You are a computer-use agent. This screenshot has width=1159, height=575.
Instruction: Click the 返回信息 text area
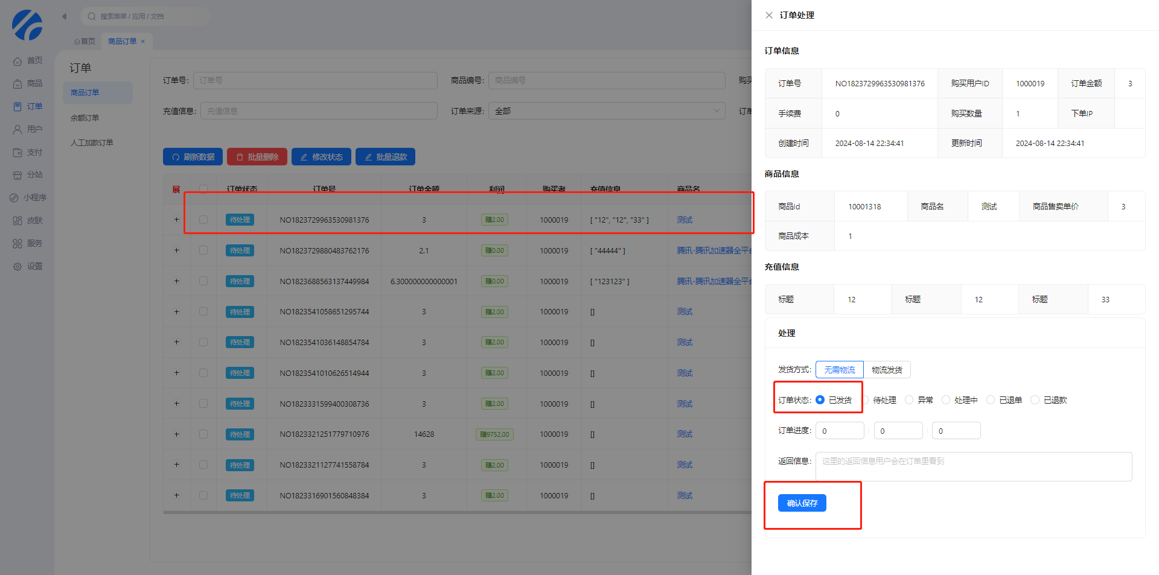tap(973, 466)
